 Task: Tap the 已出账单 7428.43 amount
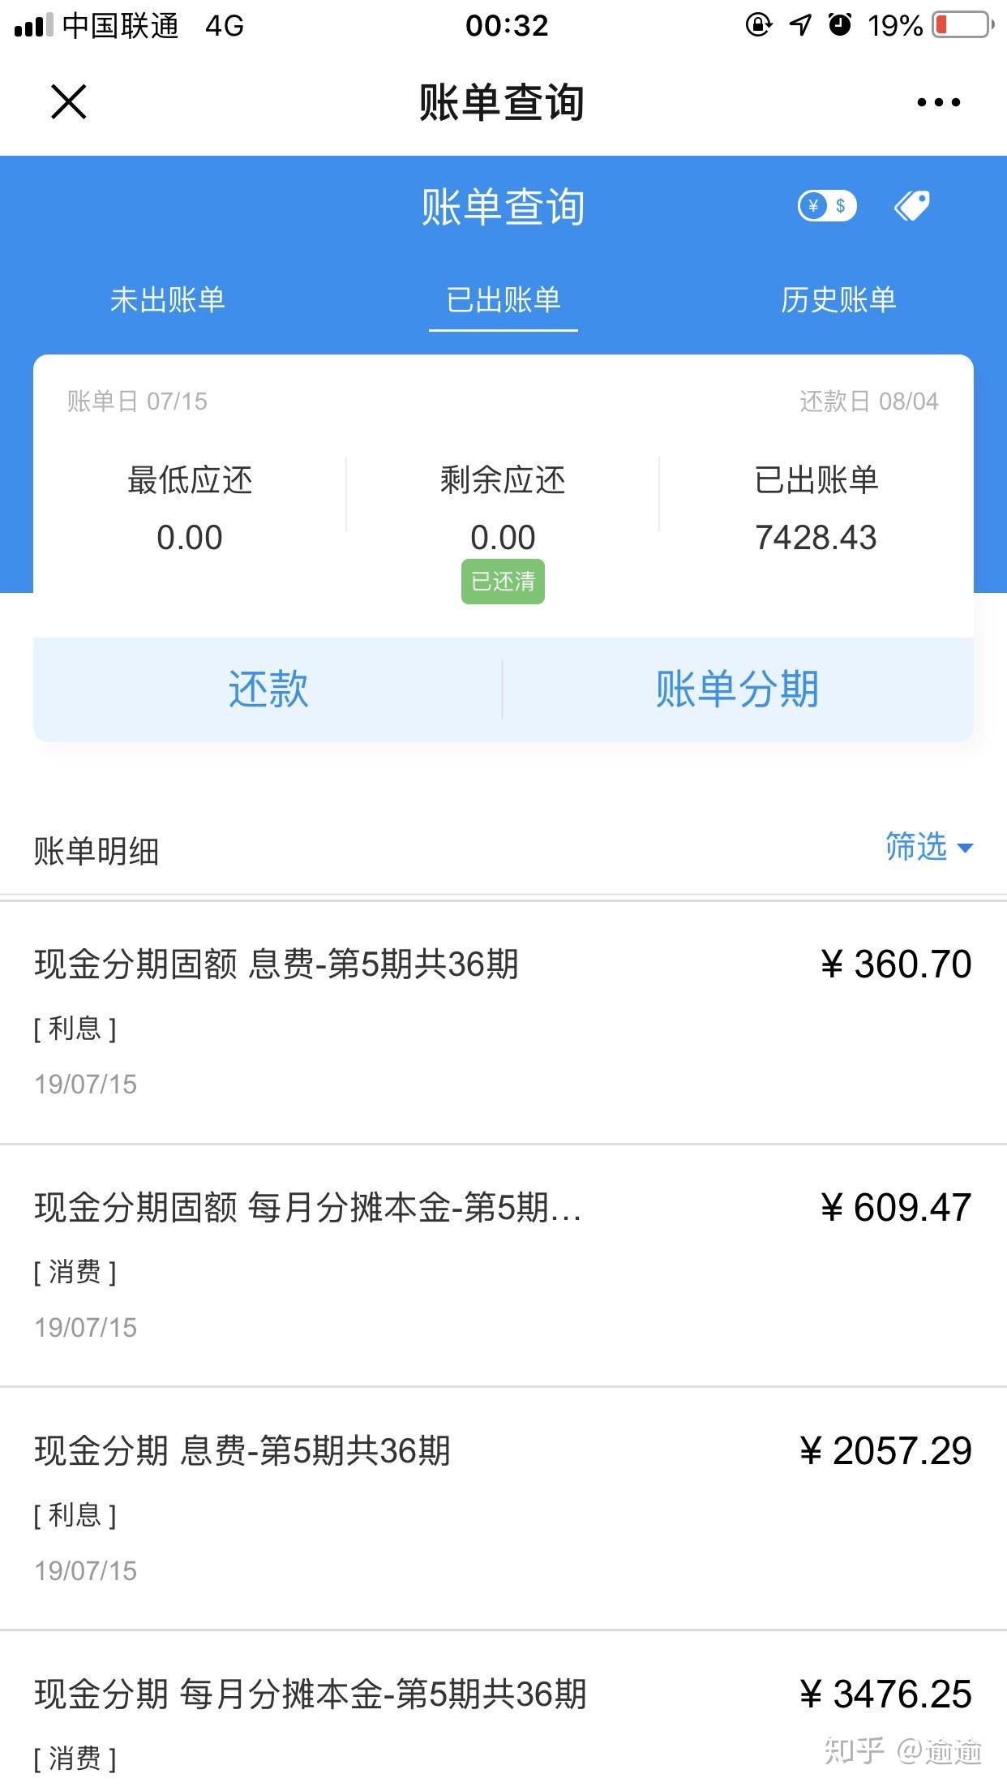(x=816, y=538)
